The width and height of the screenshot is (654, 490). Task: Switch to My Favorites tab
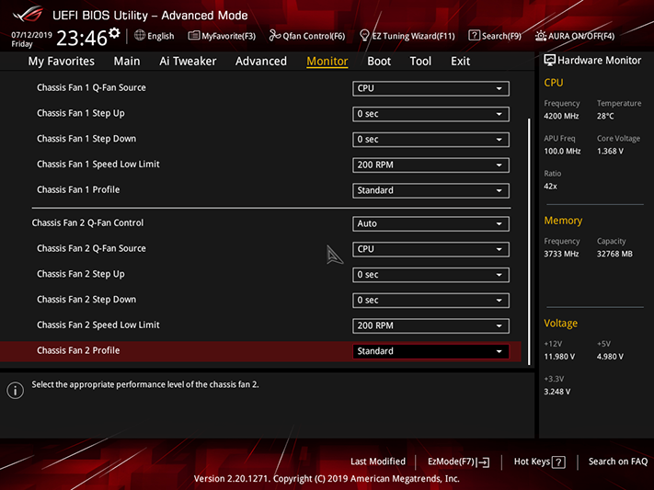click(x=62, y=62)
